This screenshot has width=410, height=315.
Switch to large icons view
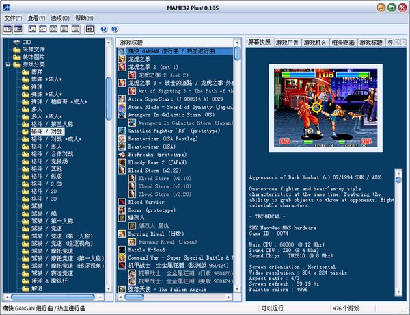pyautogui.click(x=32, y=29)
